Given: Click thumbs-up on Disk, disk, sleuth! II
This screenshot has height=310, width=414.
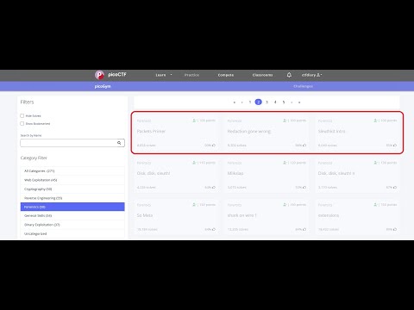Looking at the screenshot, I should pos(395,188).
